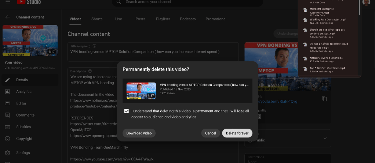Viewport: 375px width, 163px height.
Task: Click Download video in the dialog
Action: [x=139, y=133]
